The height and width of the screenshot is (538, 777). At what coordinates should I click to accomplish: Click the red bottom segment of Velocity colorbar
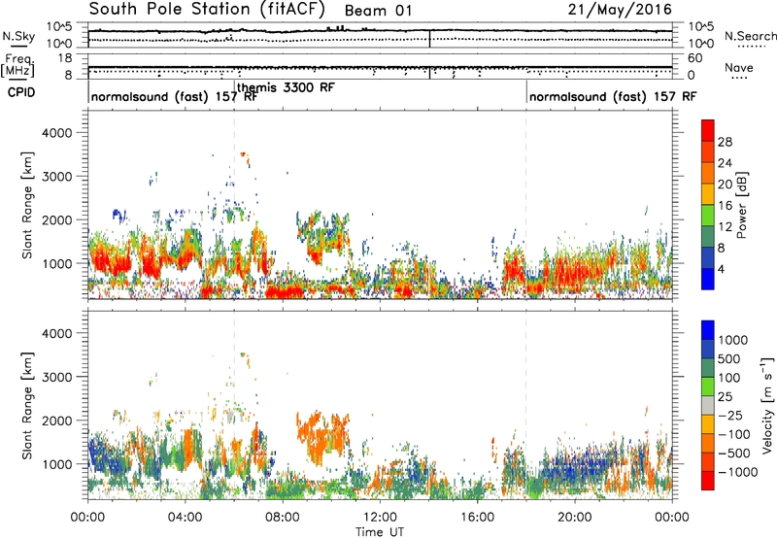click(x=708, y=481)
